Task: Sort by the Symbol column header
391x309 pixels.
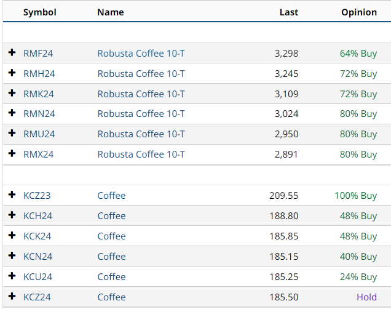Action: pyautogui.click(x=39, y=12)
